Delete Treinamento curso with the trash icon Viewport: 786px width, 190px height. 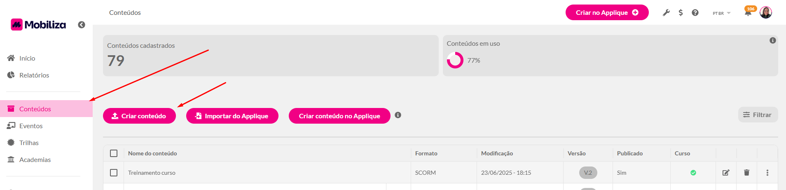click(x=746, y=173)
